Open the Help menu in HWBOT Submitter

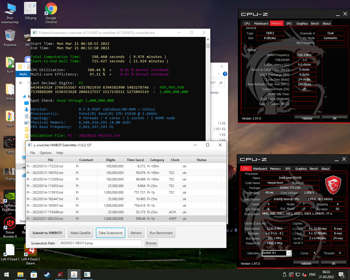click(x=60, y=153)
